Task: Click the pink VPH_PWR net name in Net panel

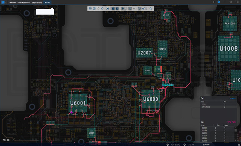Action: pyautogui.click(x=232, y=122)
